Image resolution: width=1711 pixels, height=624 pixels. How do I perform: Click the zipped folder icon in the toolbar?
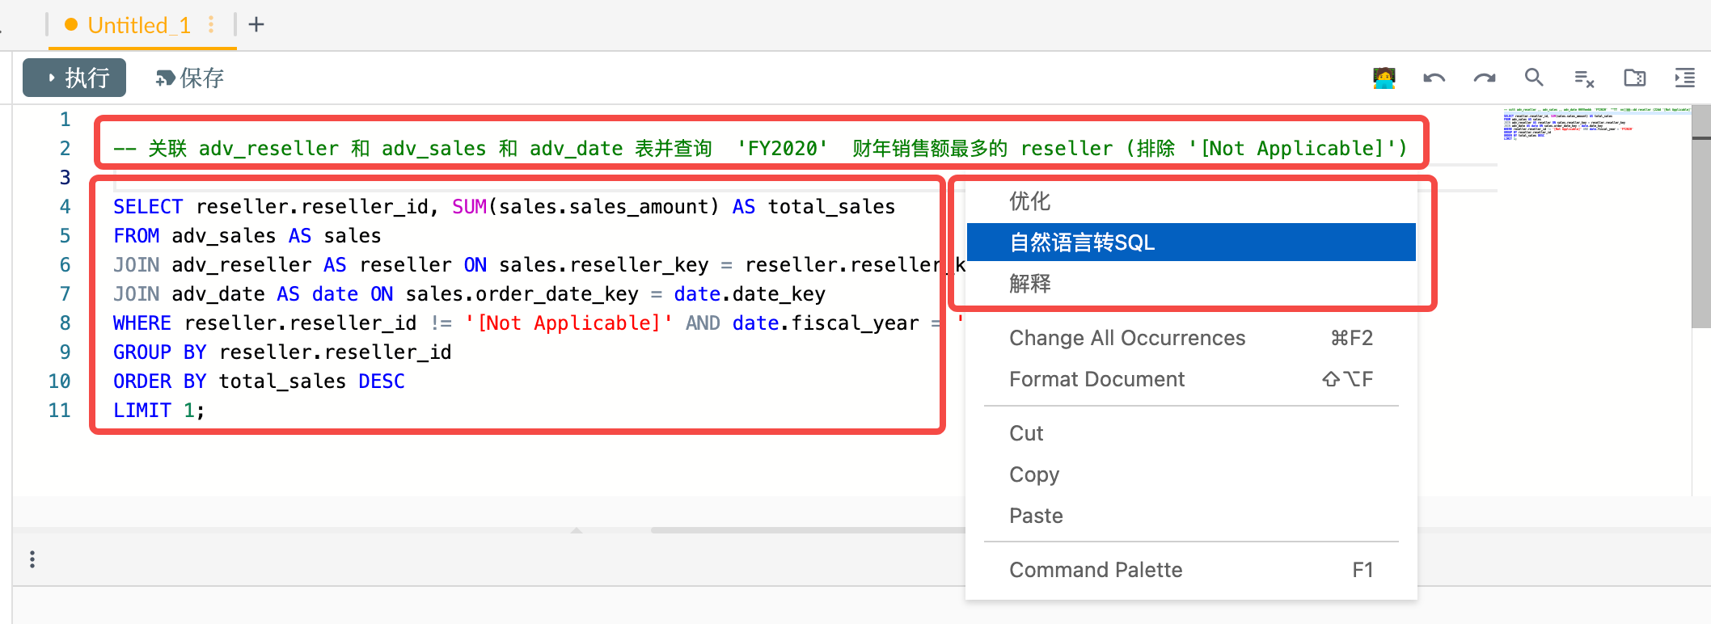[x=1634, y=78]
